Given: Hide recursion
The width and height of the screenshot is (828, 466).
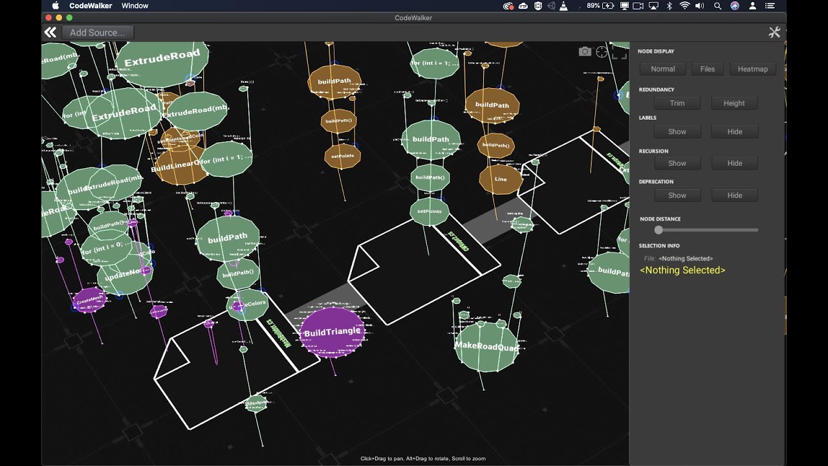Looking at the screenshot, I should pos(734,163).
